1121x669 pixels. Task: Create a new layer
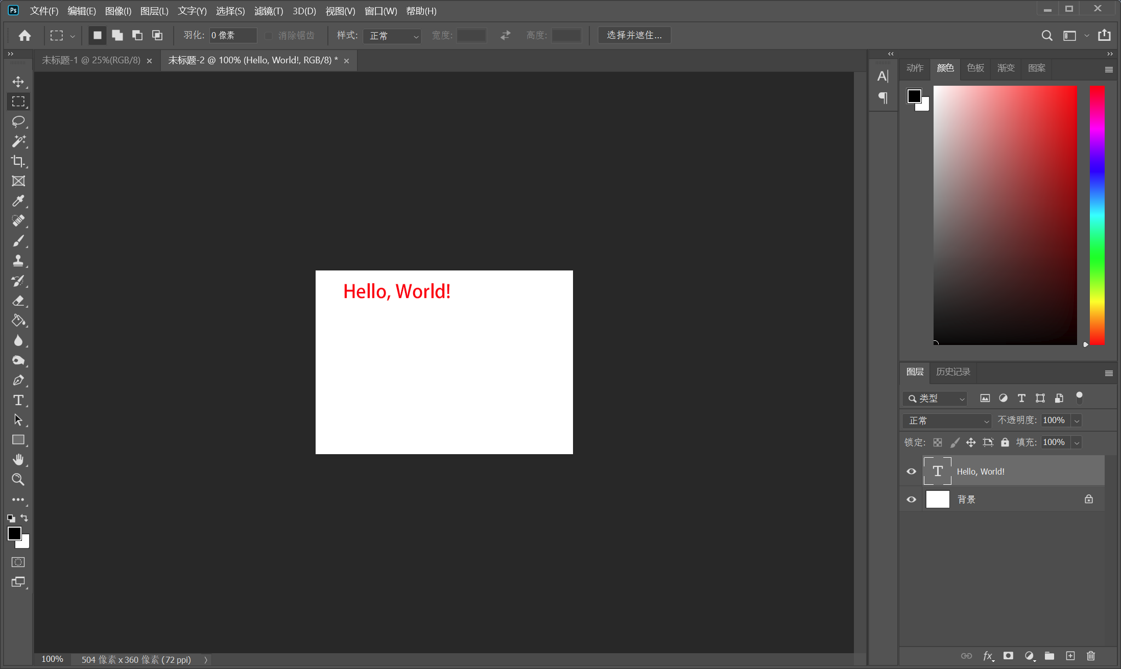1070,656
